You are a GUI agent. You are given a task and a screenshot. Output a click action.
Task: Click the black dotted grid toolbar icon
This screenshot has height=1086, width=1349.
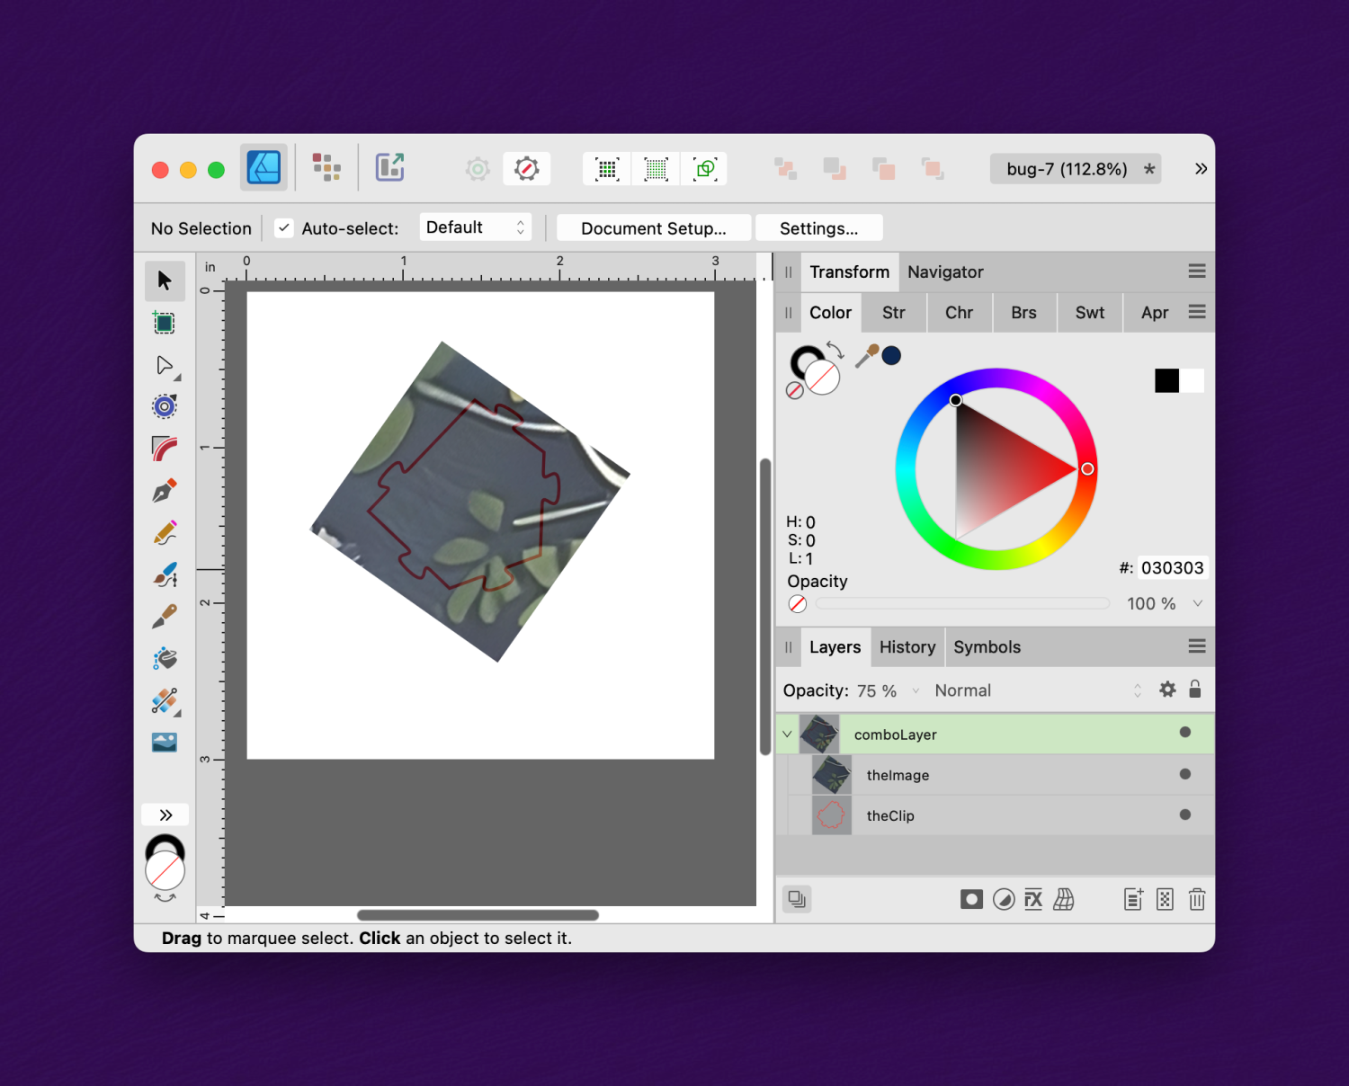click(x=608, y=169)
